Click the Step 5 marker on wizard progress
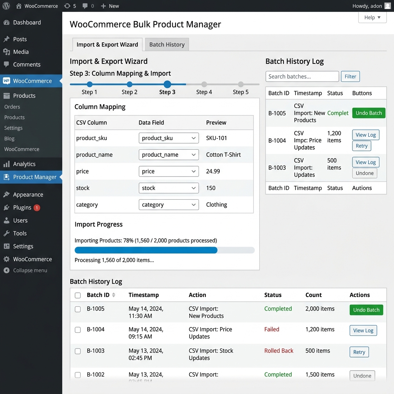394x394 pixels. (241, 84)
